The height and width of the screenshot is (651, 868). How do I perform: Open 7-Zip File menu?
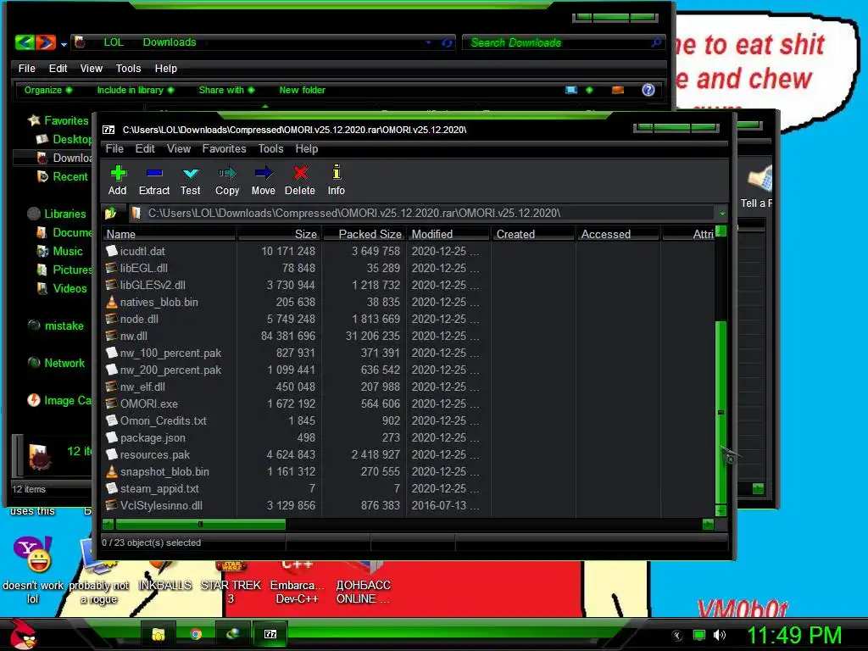[x=114, y=149]
